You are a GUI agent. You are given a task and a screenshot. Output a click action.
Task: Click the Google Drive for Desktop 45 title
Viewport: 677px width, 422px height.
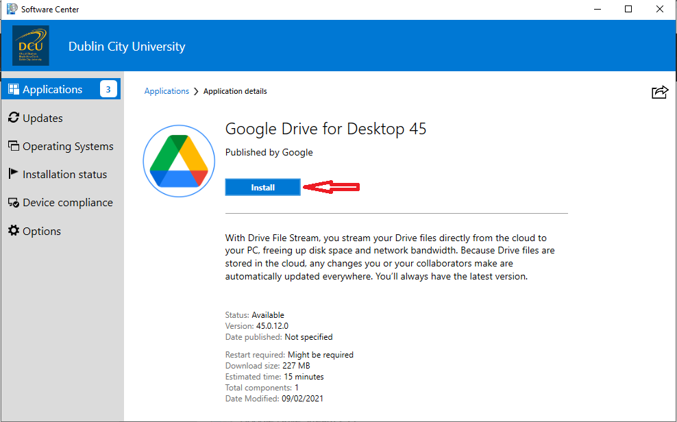(325, 129)
